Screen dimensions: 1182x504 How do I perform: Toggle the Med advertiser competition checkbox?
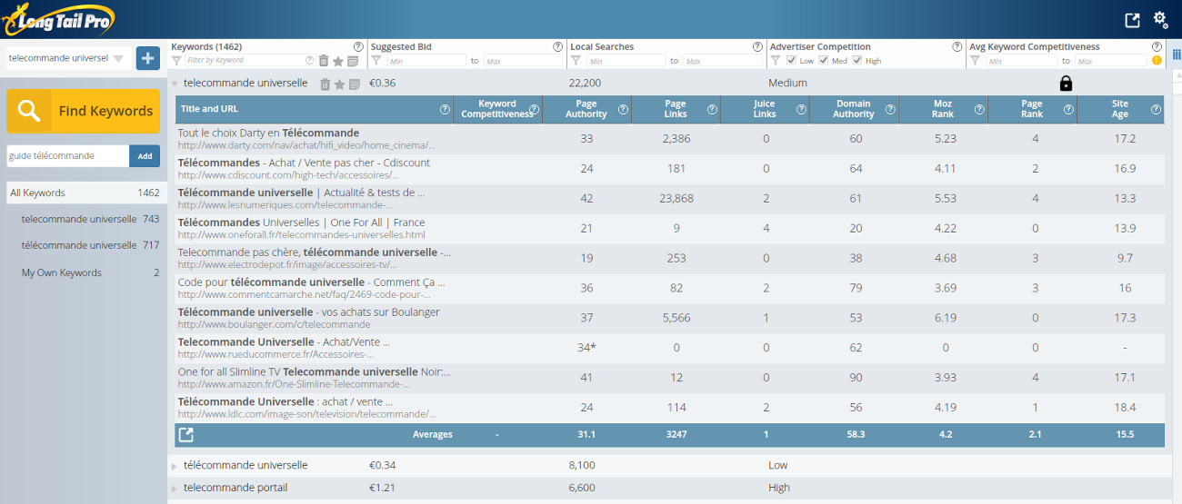(x=823, y=61)
